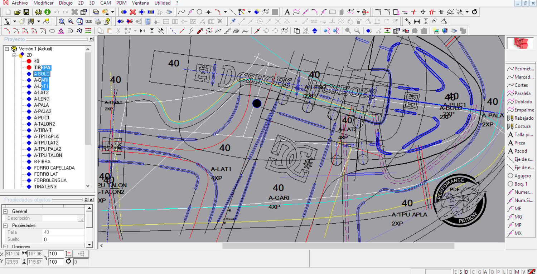Click the vertical dimension measure icon
Image resolution: width=537 pixels, height=274 pixels.
(x=426, y=21)
